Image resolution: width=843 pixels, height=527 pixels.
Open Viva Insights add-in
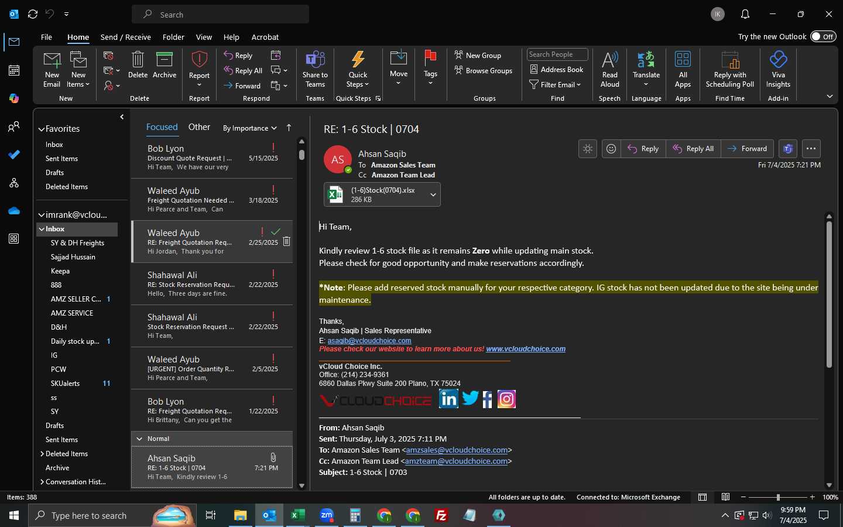pos(778,69)
